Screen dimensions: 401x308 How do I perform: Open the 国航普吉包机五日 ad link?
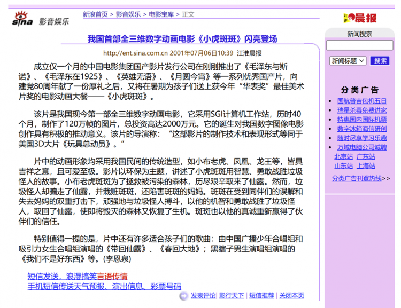[362, 101]
